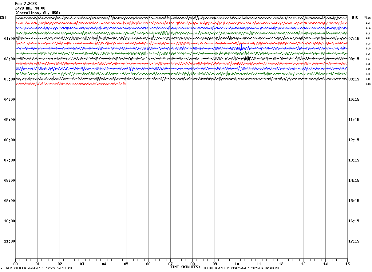
Task: Click the minute axis tick label '06'
Action: point(148,264)
